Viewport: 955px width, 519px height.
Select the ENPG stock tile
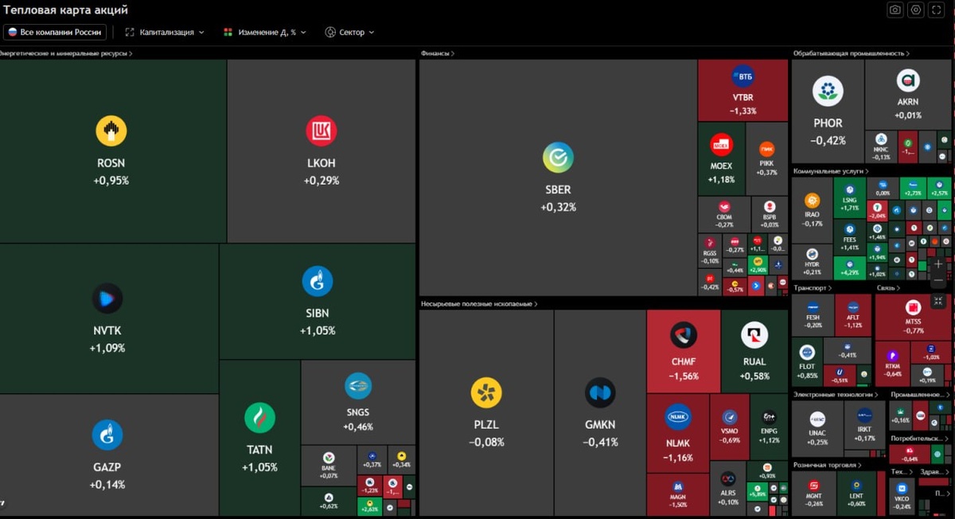tap(769, 427)
